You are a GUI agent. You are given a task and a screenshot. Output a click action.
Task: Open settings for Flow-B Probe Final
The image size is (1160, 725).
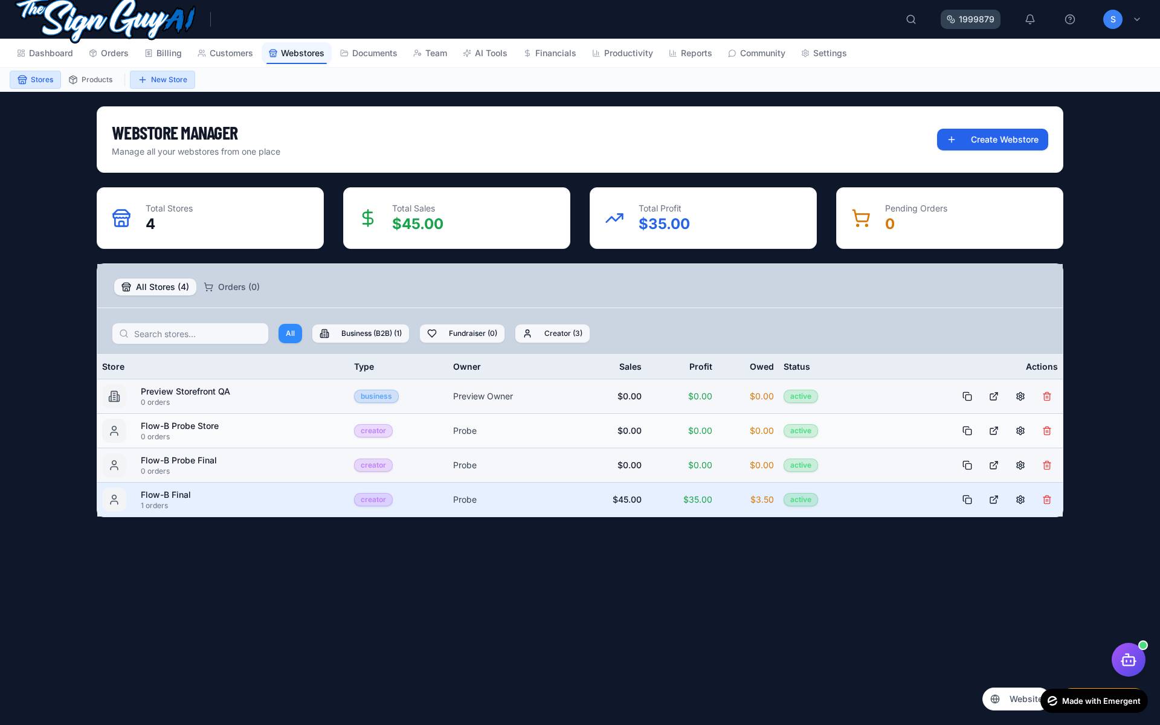coord(1020,465)
